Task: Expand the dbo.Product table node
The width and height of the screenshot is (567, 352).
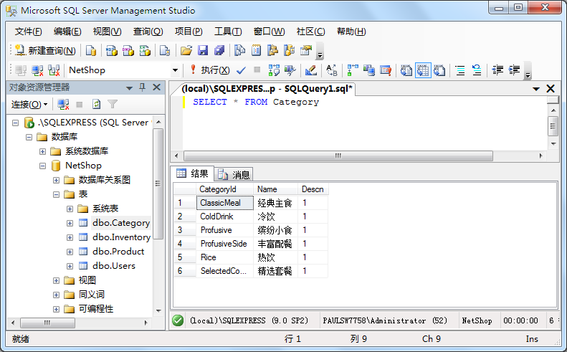Action: pos(70,252)
